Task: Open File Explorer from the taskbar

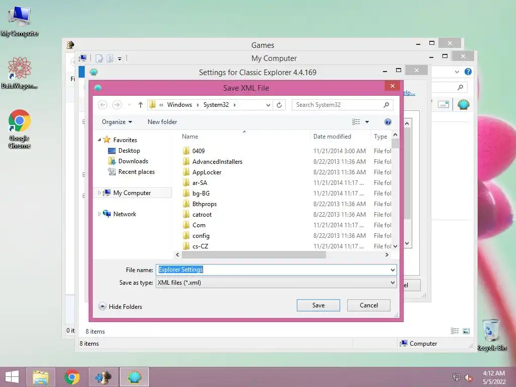Action: 40,377
